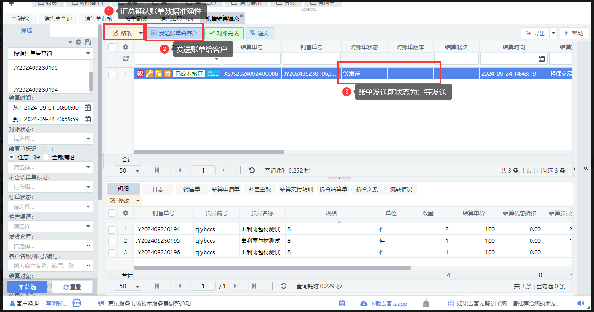Click the 发送账单给客户 button
The width and height of the screenshot is (594, 312).
point(174,33)
